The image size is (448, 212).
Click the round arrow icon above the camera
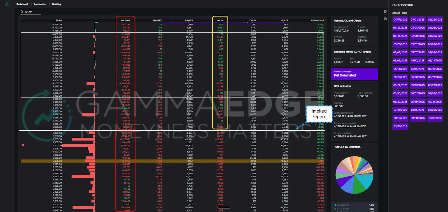point(385,11)
